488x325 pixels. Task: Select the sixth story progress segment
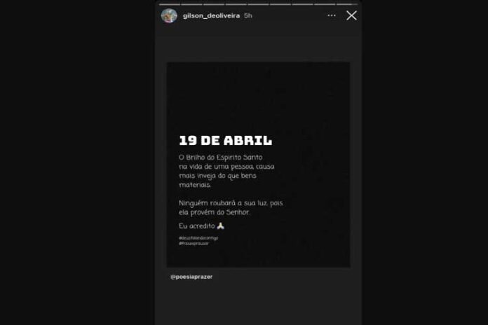[280, 4]
